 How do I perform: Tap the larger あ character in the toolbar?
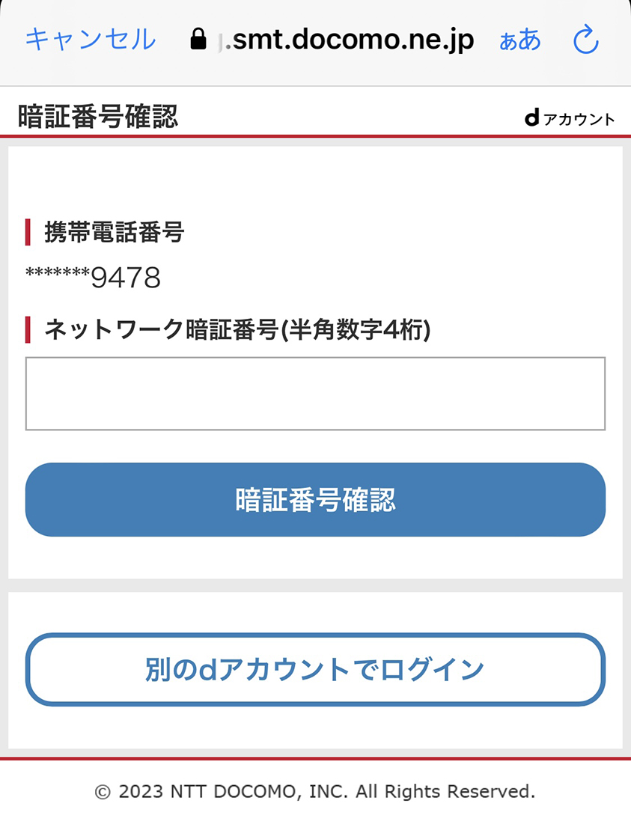[529, 40]
